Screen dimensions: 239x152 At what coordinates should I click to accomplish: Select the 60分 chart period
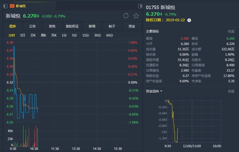(110, 35)
